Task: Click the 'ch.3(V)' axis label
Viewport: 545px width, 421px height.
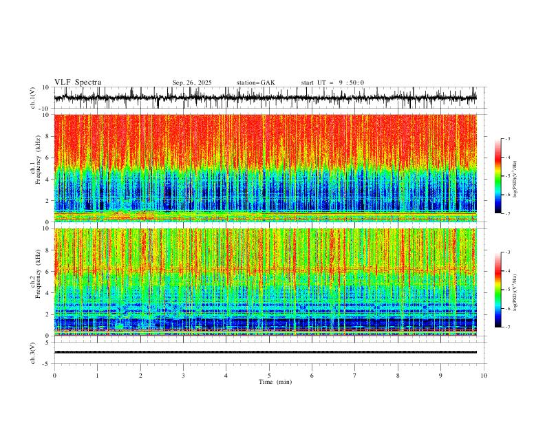Action: 33,353
